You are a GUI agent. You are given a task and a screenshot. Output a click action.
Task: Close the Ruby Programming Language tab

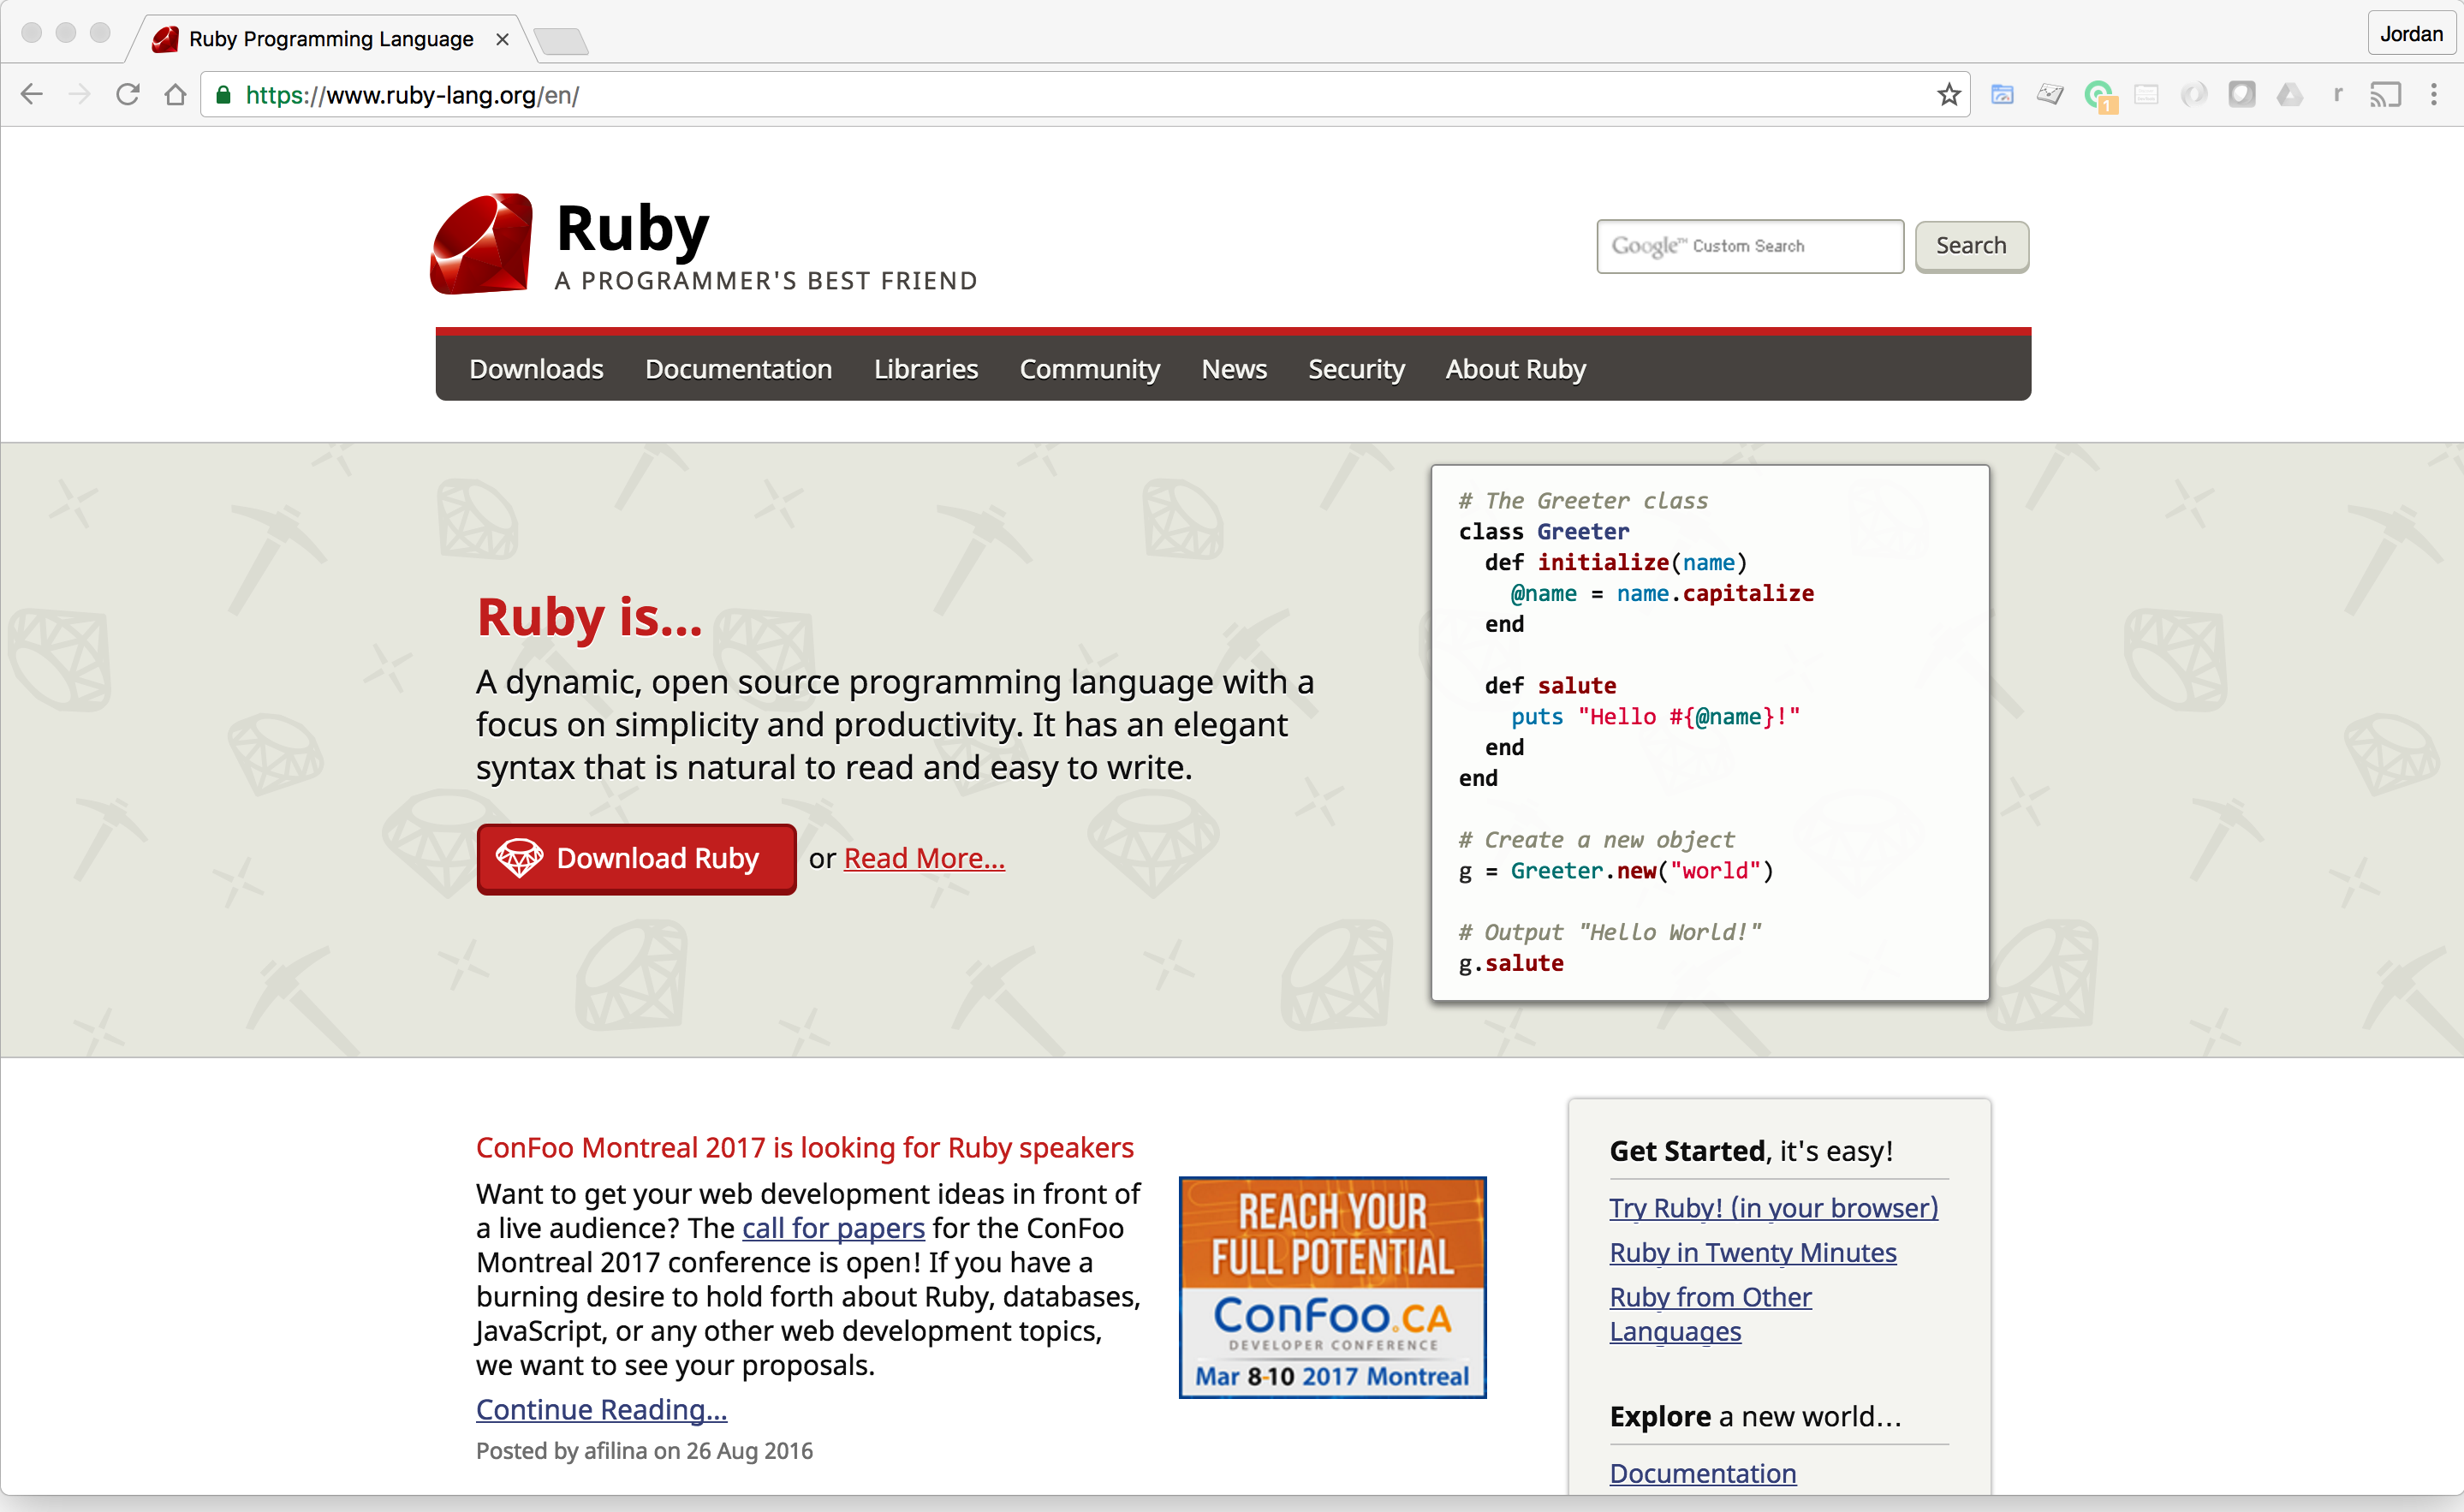click(x=502, y=39)
